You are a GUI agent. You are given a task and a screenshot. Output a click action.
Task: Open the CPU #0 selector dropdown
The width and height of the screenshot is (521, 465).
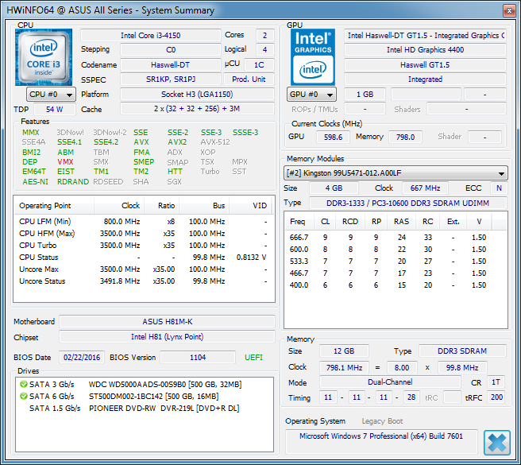(x=51, y=95)
